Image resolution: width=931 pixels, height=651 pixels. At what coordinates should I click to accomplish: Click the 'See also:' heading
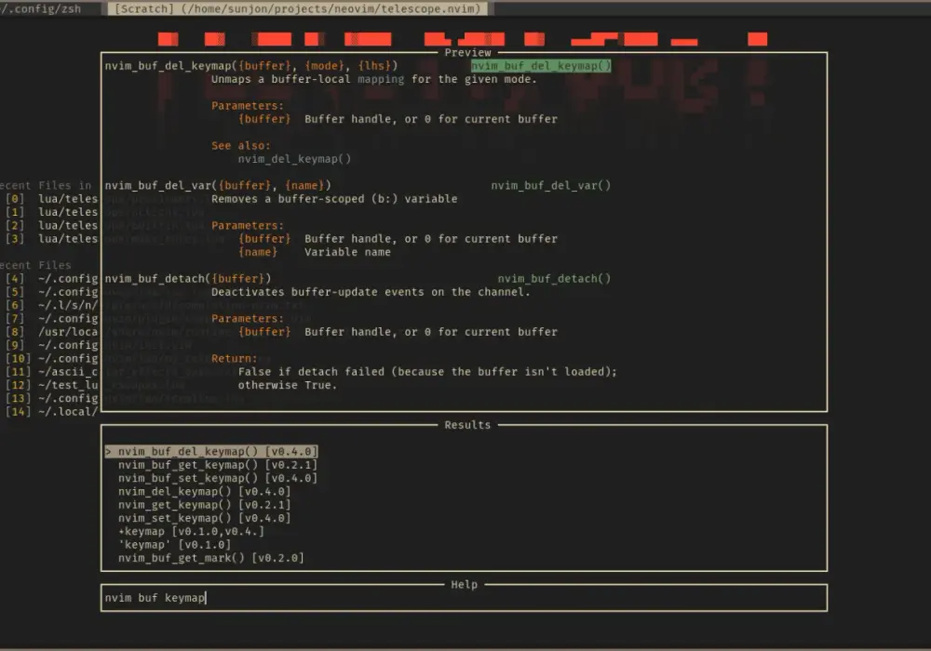pyautogui.click(x=241, y=146)
